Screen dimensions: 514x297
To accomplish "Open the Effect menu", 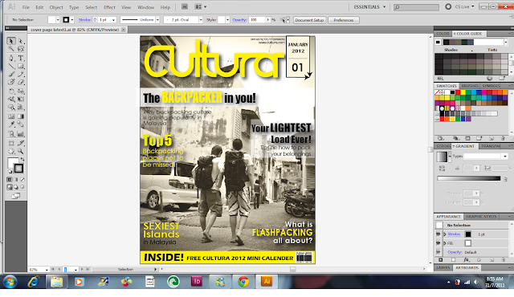I will 109,7.
